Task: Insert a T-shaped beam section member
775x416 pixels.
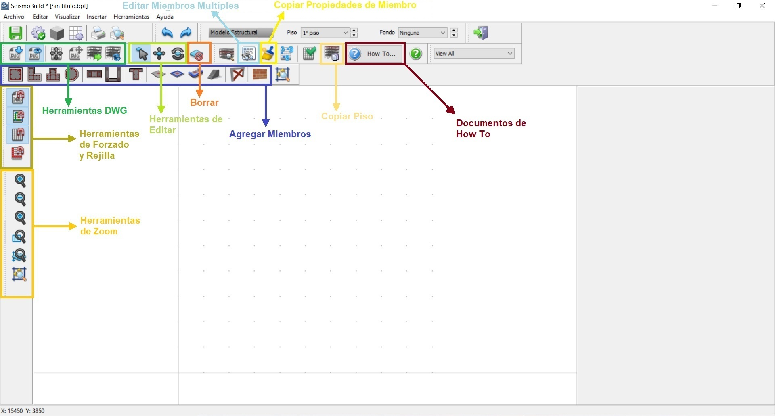Action: pos(136,75)
